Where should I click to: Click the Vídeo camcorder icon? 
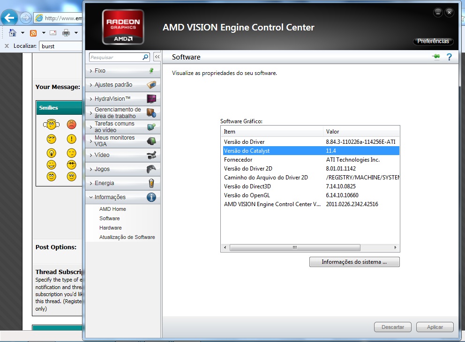pos(151,155)
